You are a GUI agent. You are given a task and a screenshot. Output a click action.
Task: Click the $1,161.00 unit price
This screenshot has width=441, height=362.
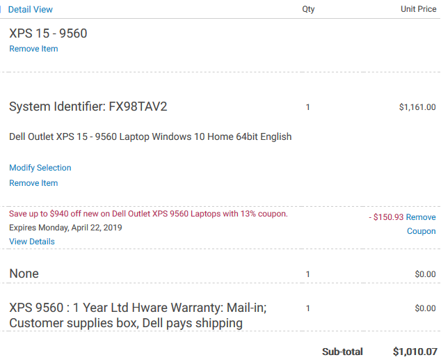(417, 107)
